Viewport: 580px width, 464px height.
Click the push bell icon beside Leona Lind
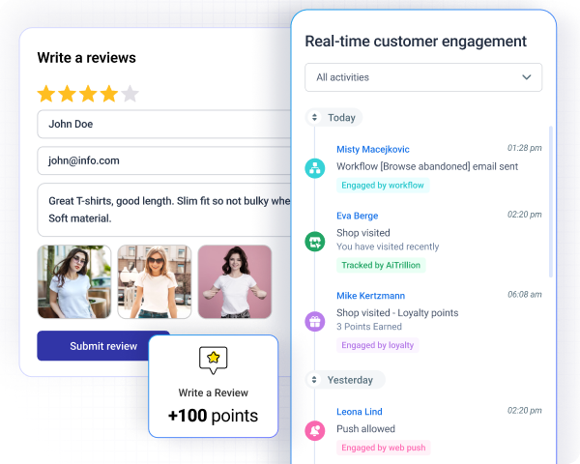click(x=315, y=431)
